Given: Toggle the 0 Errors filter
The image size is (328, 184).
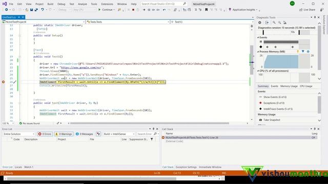Looking at the screenshot, I should (x=45, y=134).
